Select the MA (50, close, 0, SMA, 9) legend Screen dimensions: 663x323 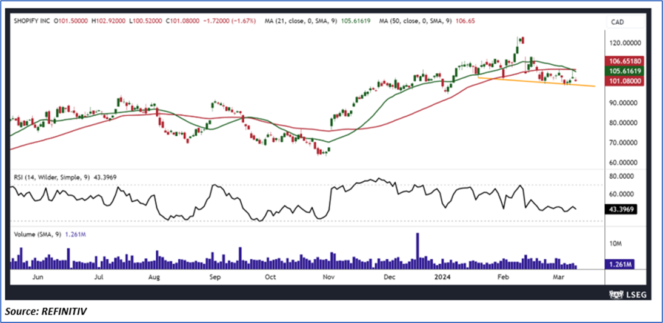415,21
